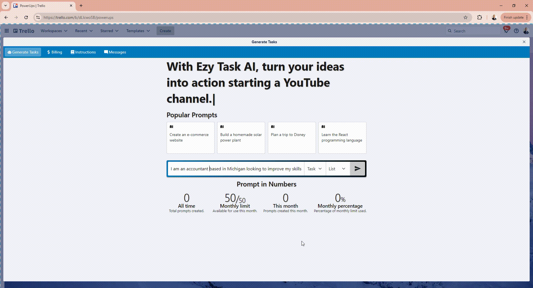The image size is (533, 288).
Task: Minimize the browser window
Action: click(501, 6)
